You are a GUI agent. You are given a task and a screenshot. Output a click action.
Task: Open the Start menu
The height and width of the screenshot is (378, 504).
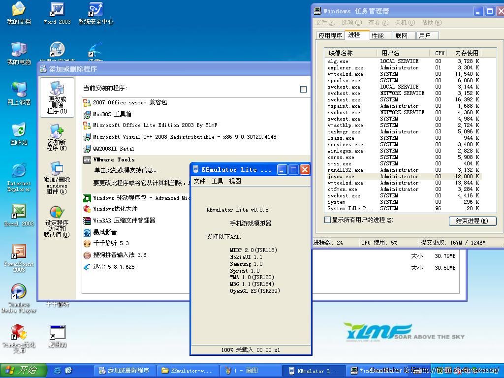coord(23,370)
